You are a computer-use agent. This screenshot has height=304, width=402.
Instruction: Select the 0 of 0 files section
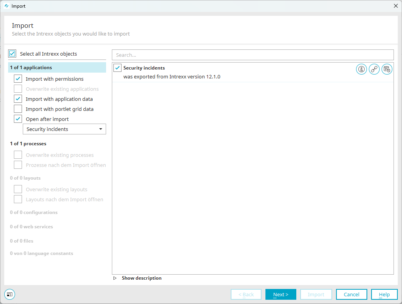point(22,241)
